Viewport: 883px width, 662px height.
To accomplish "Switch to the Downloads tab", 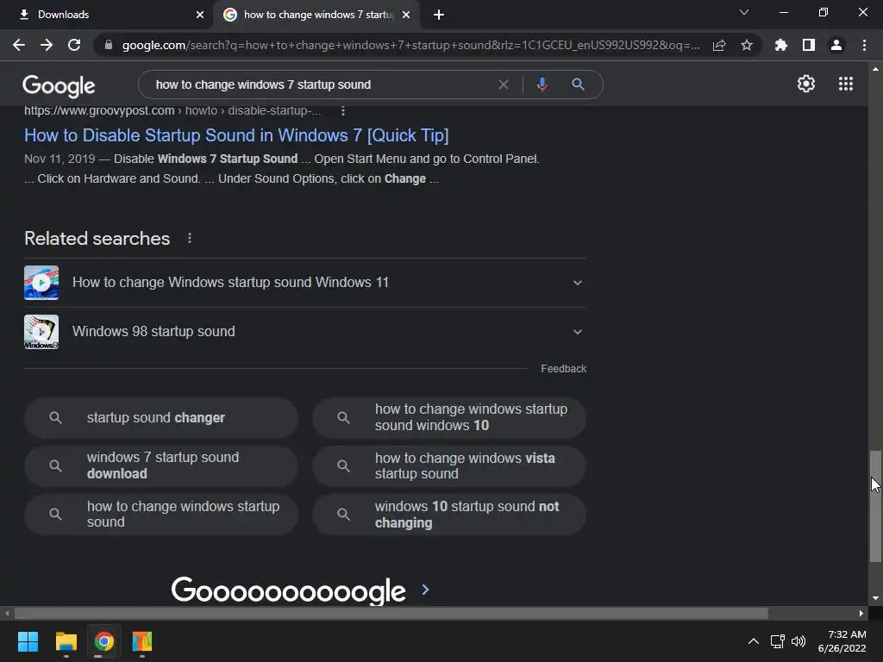I will coord(106,15).
